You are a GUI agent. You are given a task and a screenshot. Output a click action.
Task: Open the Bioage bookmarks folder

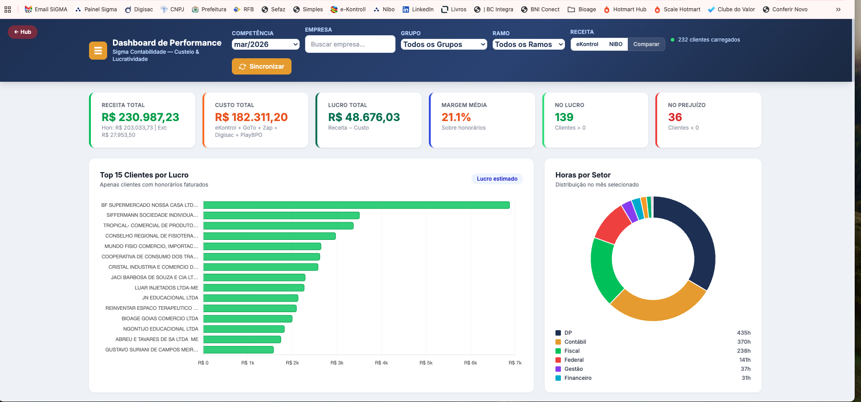[x=582, y=9]
